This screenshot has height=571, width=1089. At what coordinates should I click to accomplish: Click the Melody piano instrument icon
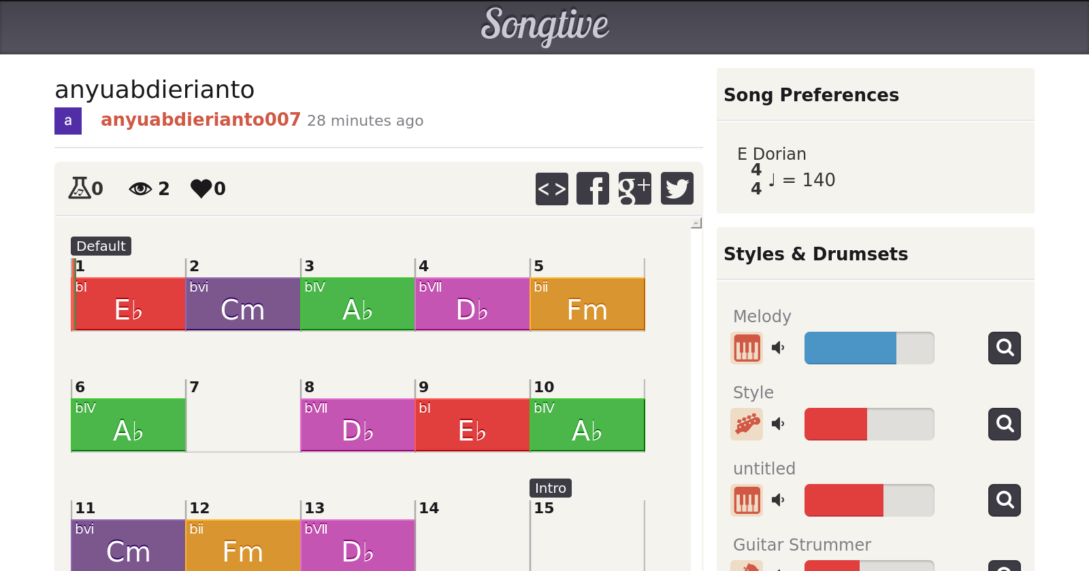pyautogui.click(x=747, y=348)
